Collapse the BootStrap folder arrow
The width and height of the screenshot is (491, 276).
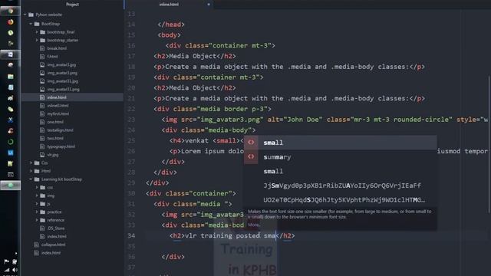coord(31,24)
